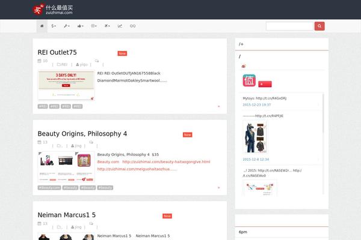Open the QQ nav item

[132, 26]
